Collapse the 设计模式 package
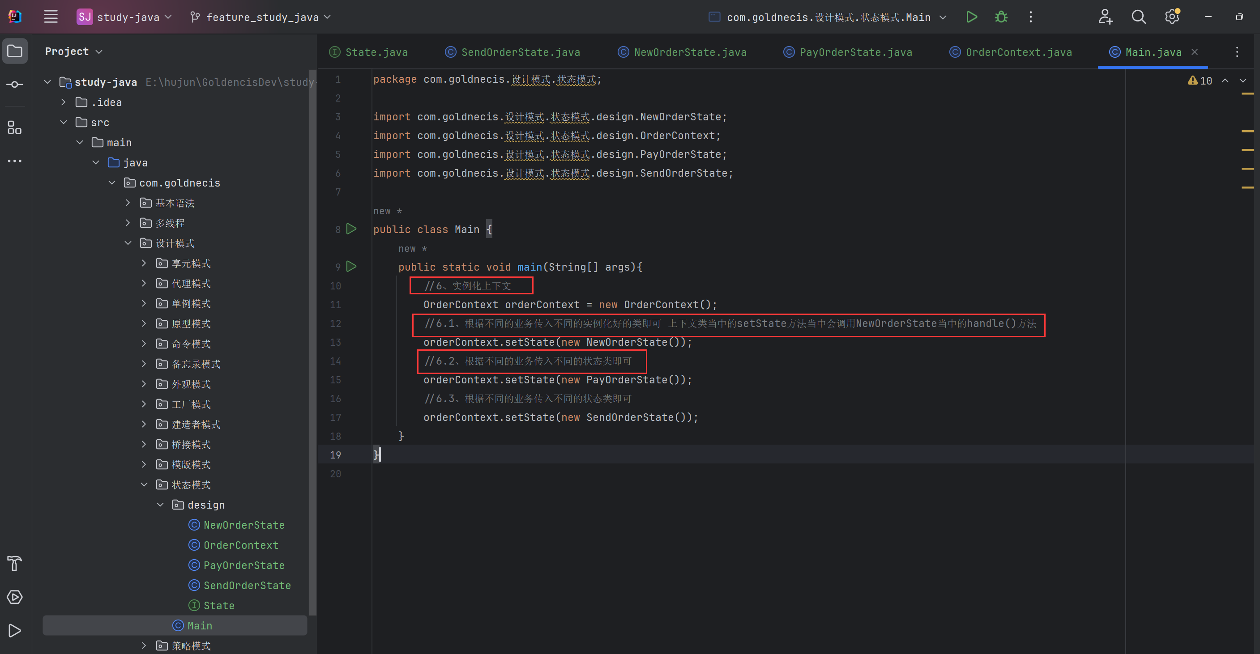1260x654 pixels. coord(128,243)
